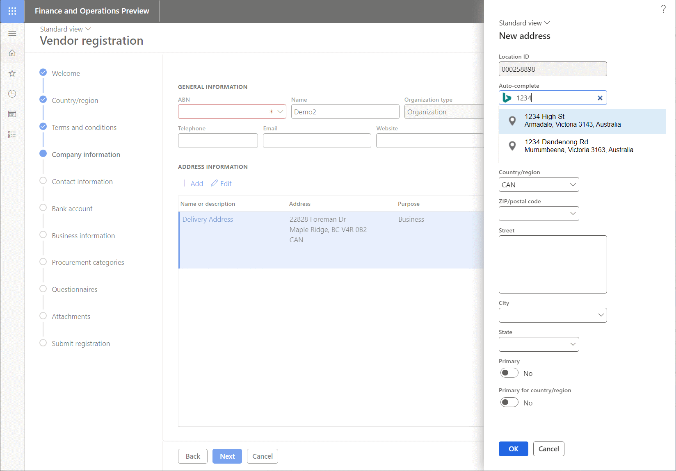This screenshot has width=676, height=471.
Task: Click the Business purpose cell
Action: coord(411,219)
